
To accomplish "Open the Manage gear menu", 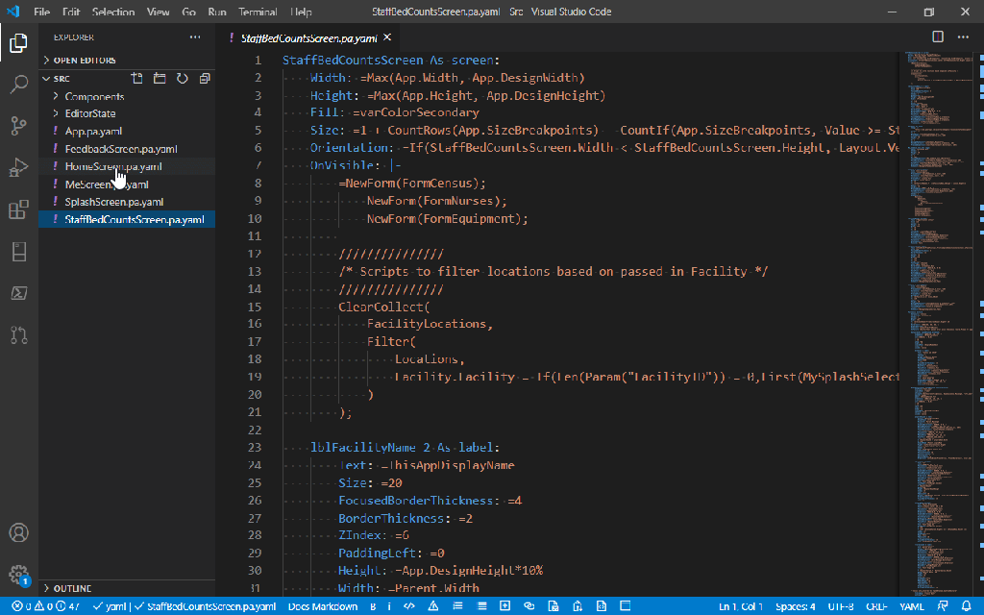I will point(18,575).
